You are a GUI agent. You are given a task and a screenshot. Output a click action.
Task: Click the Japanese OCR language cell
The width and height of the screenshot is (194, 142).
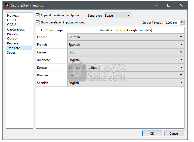pyautogui.click(x=52, y=60)
